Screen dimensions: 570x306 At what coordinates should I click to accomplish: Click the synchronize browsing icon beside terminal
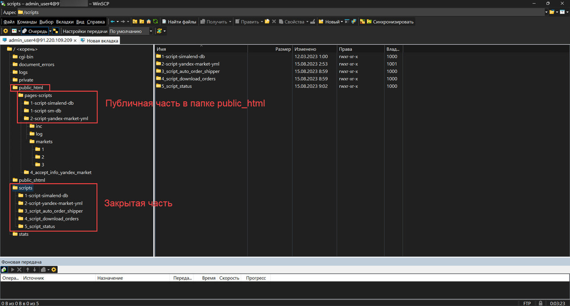click(x=354, y=21)
